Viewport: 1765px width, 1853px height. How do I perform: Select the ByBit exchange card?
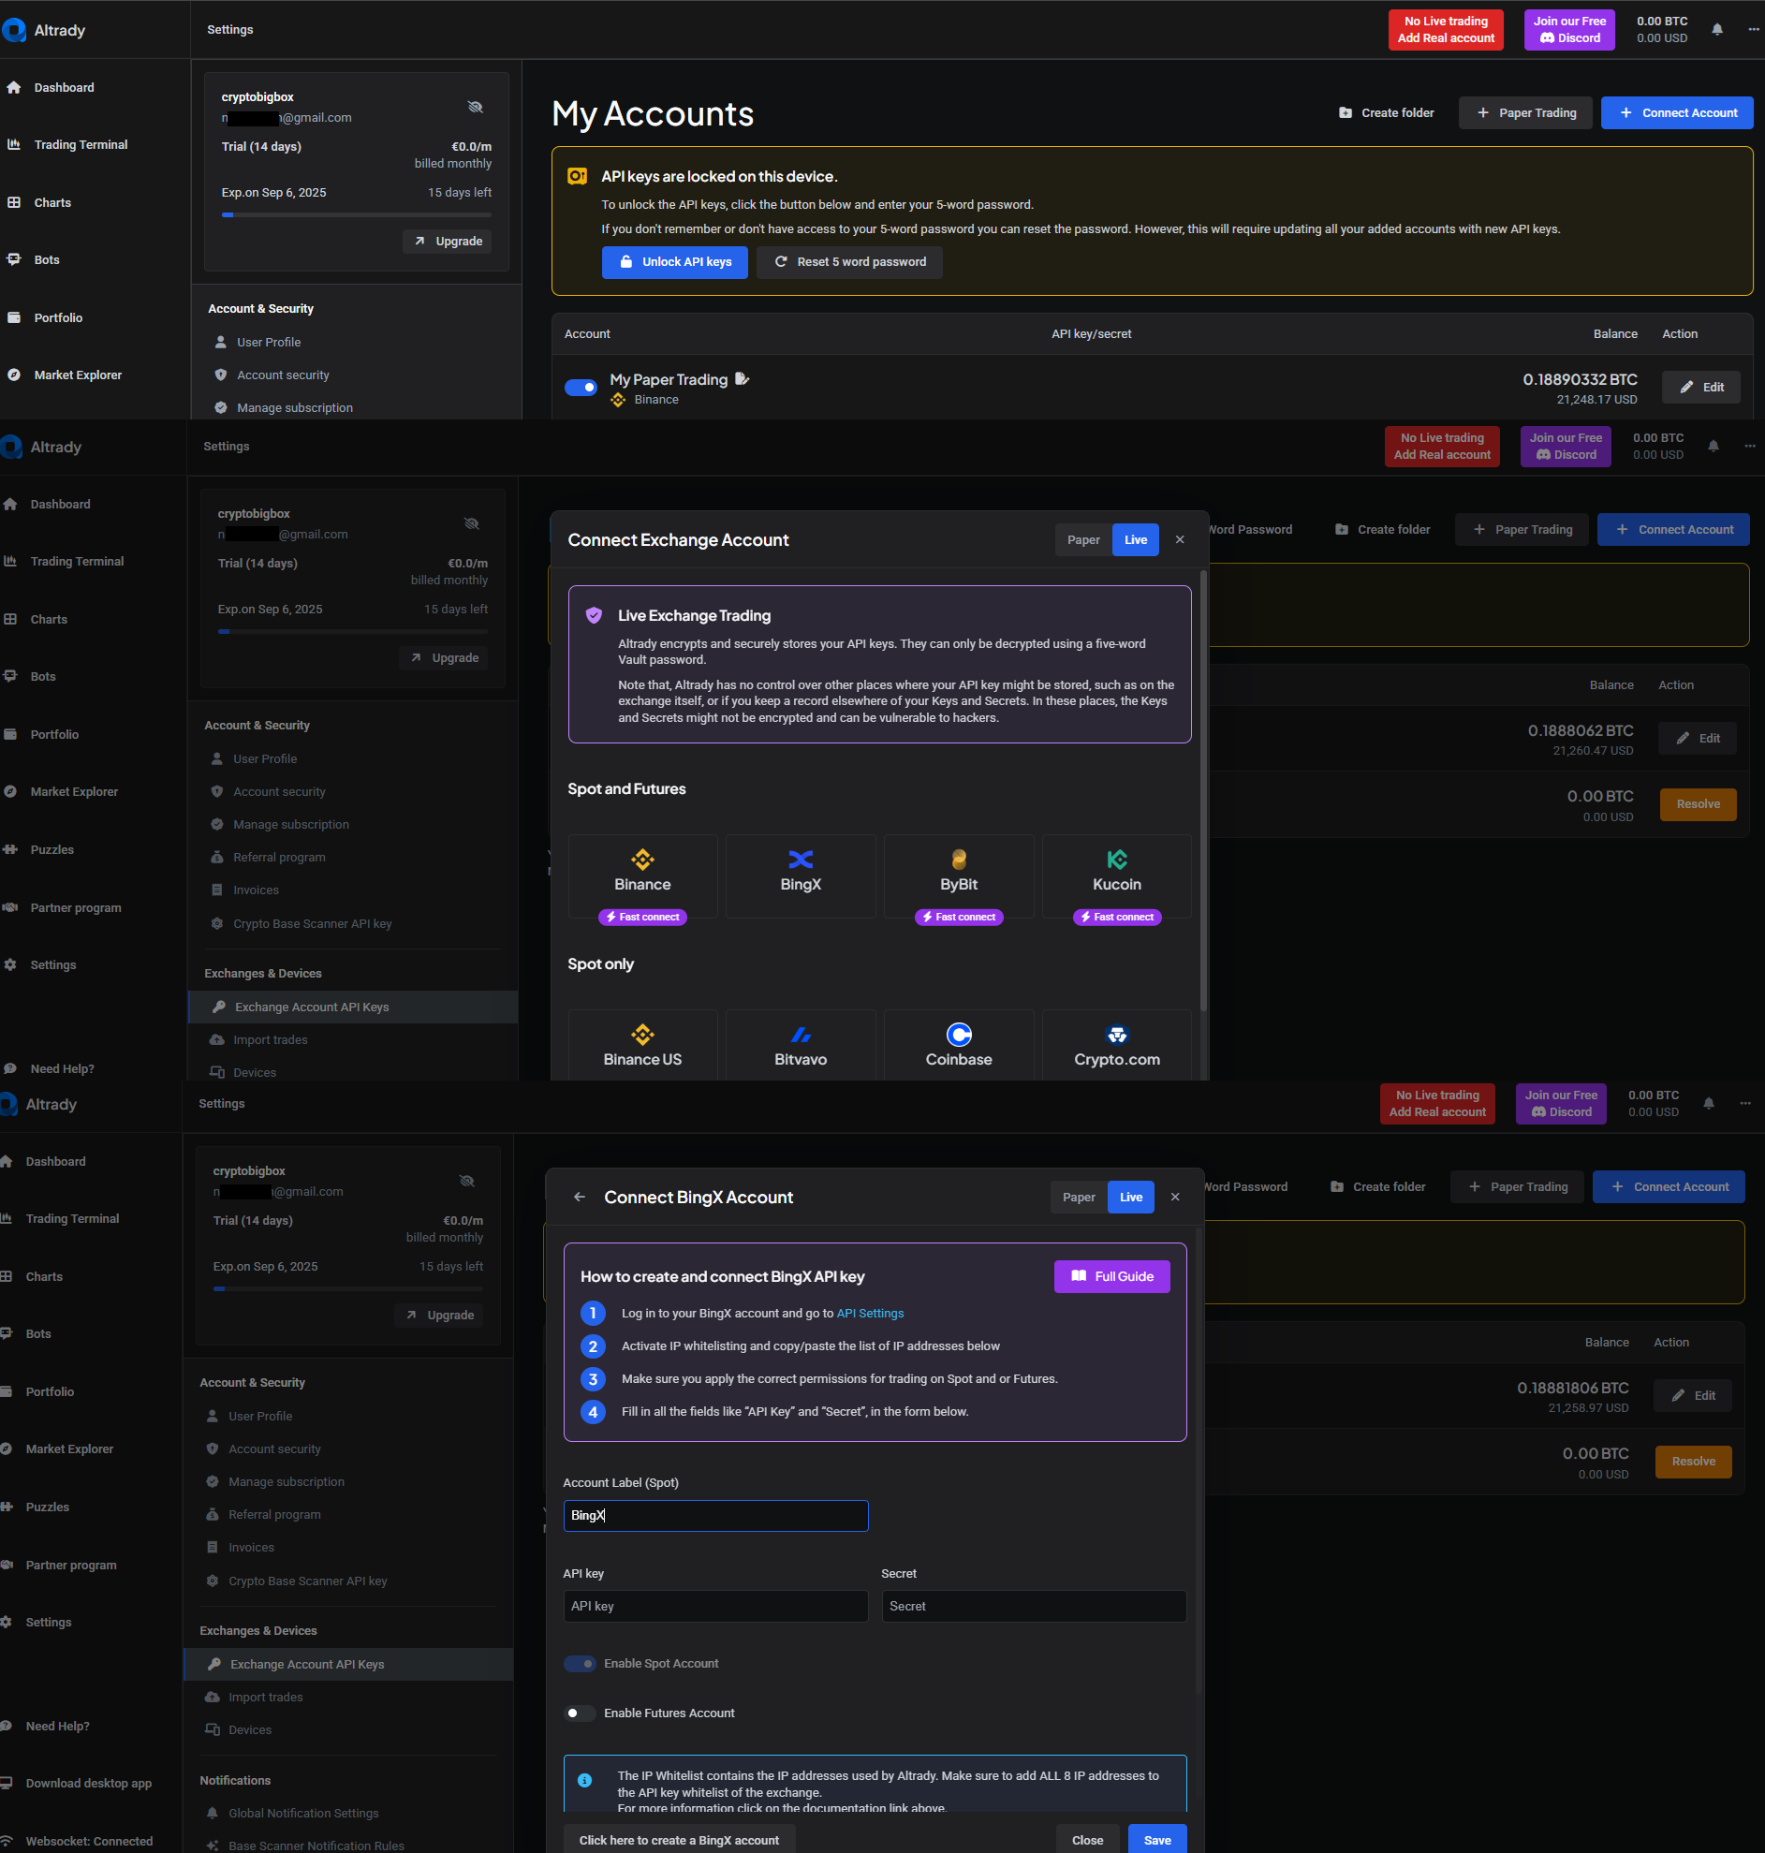coord(959,875)
